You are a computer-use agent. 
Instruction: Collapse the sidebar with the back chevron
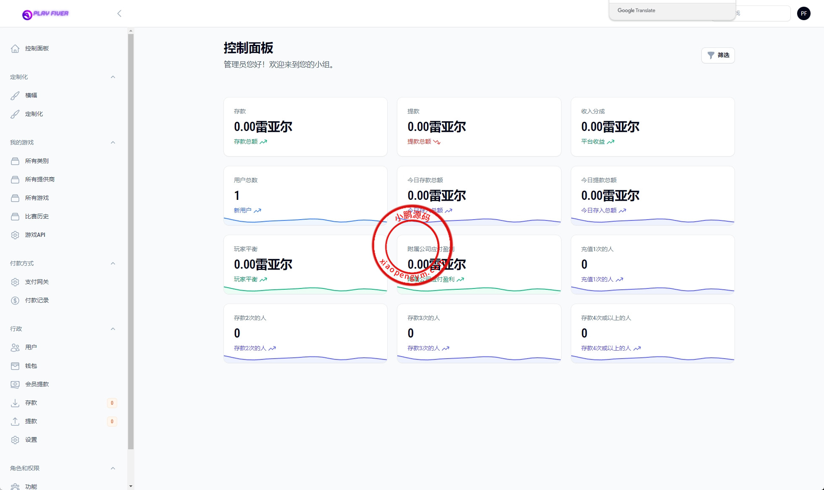(x=119, y=13)
